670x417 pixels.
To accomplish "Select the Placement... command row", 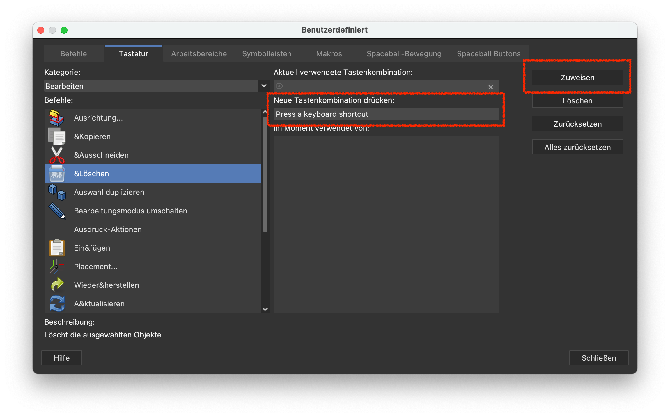I will pyautogui.click(x=153, y=267).
